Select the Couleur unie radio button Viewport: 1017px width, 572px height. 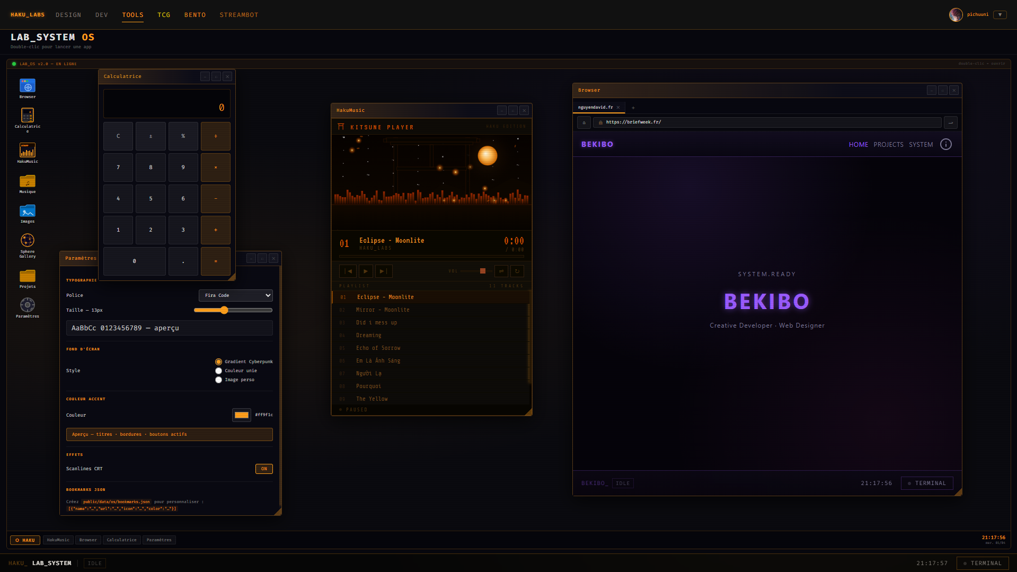[x=218, y=371]
